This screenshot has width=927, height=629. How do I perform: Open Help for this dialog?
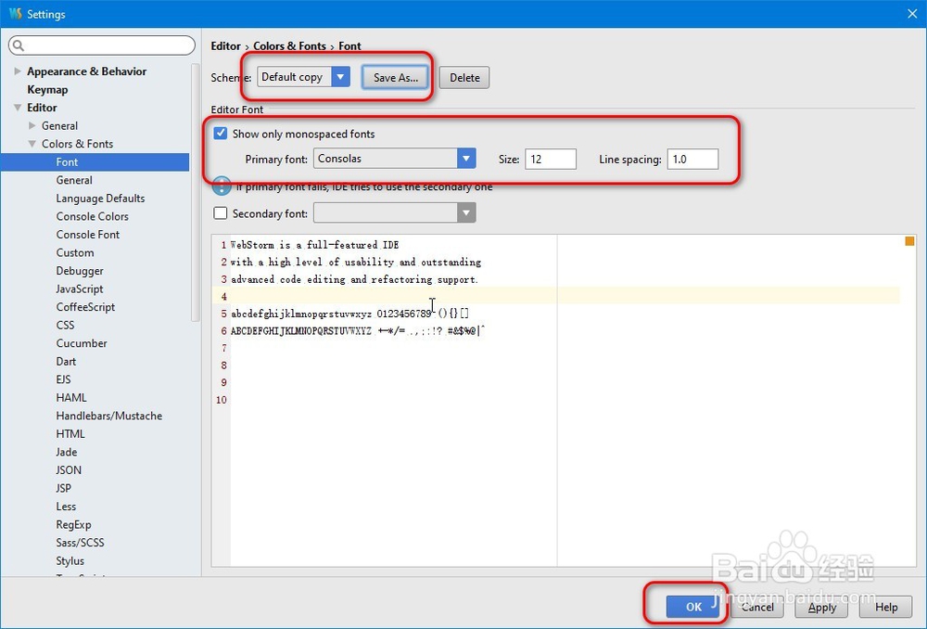(x=886, y=607)
